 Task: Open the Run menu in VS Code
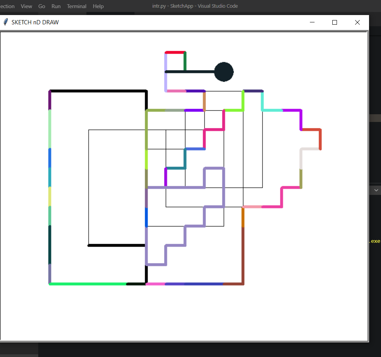56,6
